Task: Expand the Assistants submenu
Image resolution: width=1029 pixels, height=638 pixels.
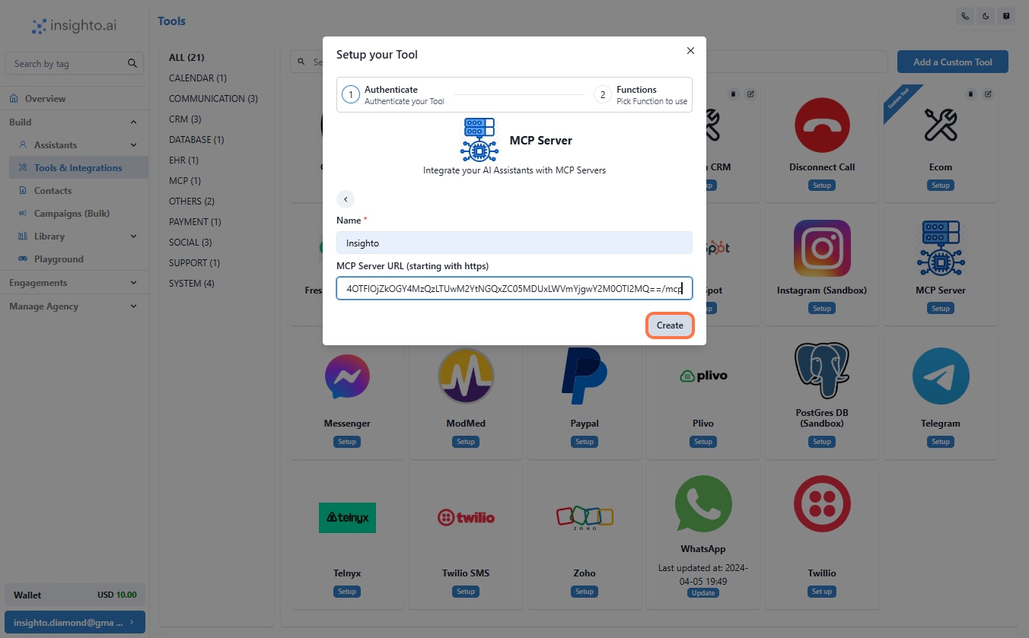Action: (x=133, y=144)
